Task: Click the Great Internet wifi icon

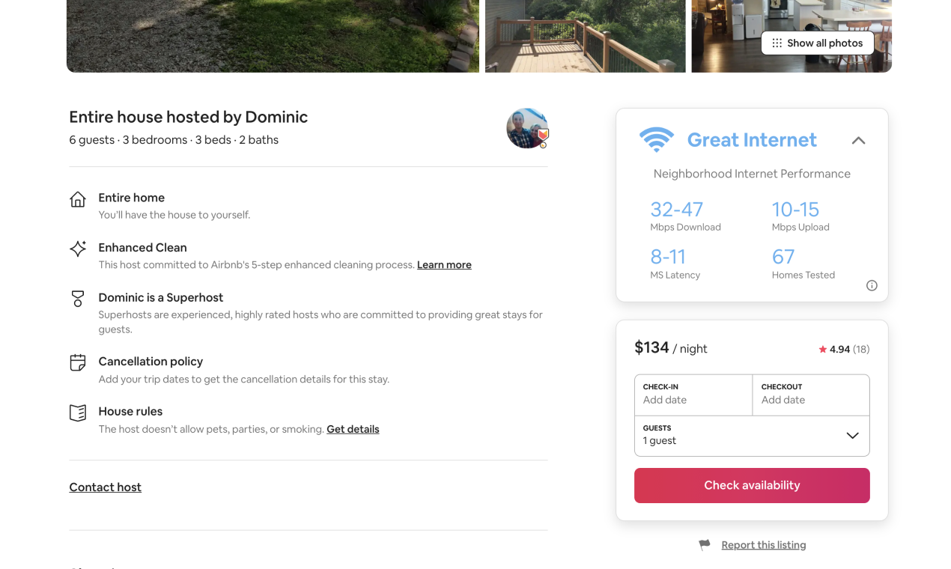Action: 657,140
